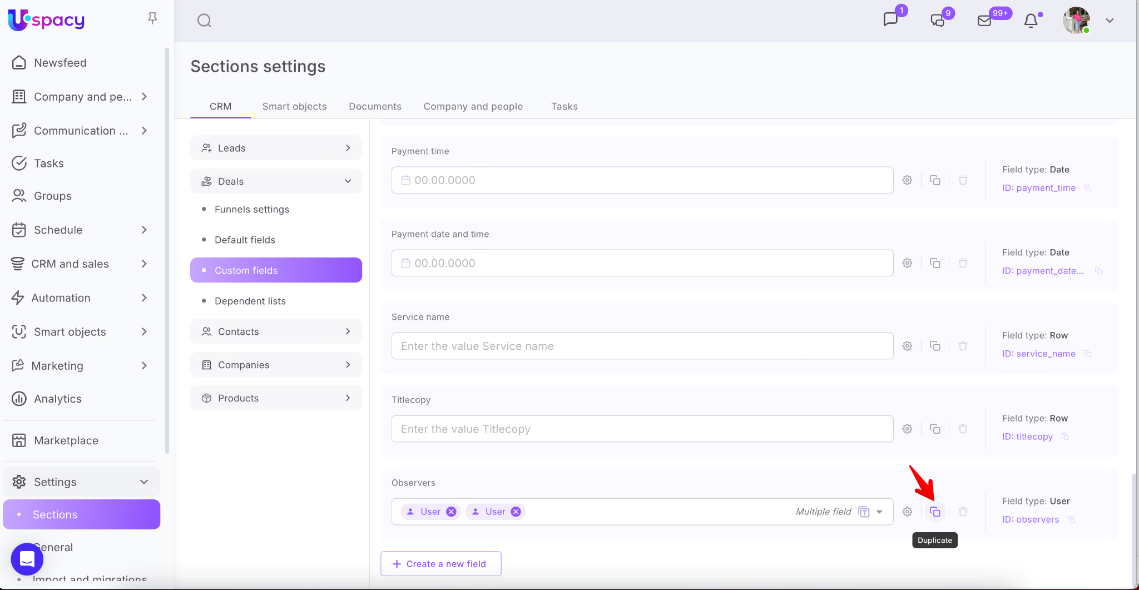Open Dependent lists under Deals

(250, 301)
